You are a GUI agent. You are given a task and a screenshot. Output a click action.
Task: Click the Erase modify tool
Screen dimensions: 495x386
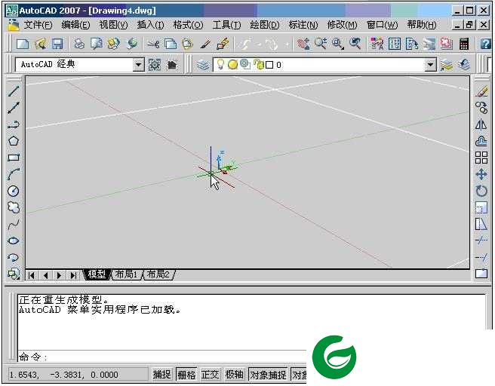(481, 91)
